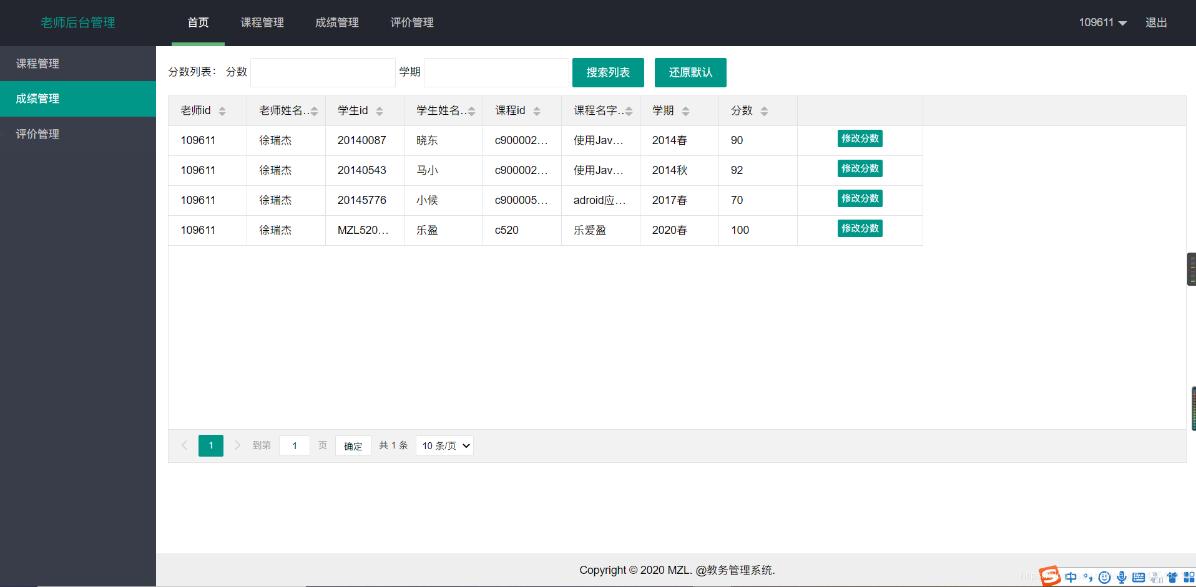Switch Sogou Chinese/English mode 中 icon
Image resolution: width=1196 pixels, height=587 pixels.
tap(1071, 577)
